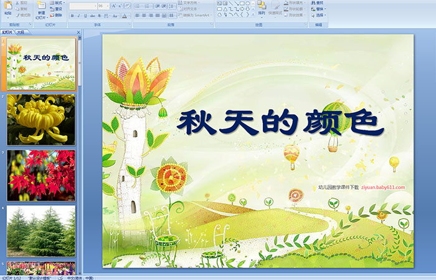
Task: Close the slides thumbnail pane
Action: pyautogui.click(x=78, y=32)
